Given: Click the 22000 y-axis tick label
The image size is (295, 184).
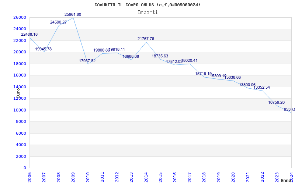Looking at the screenshot, I should pos(20,40).
